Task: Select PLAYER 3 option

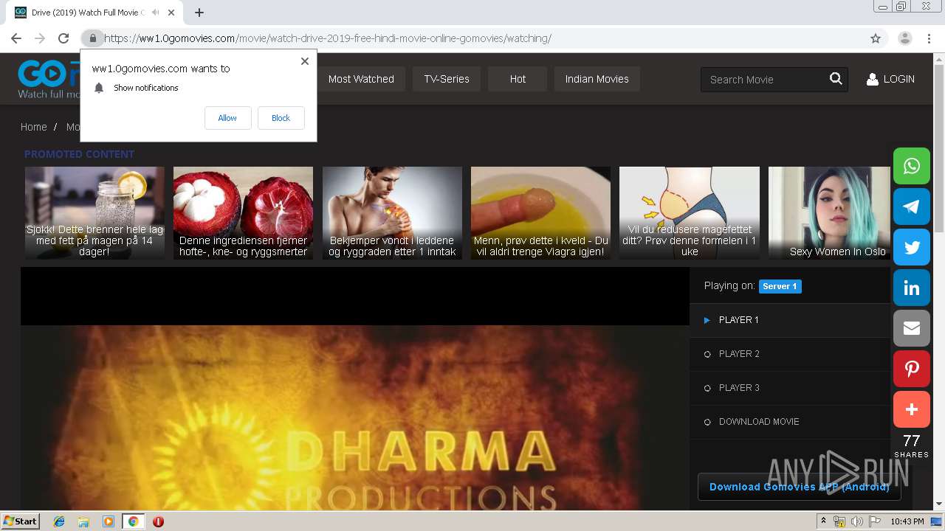Action: click(x=790, y=388)
